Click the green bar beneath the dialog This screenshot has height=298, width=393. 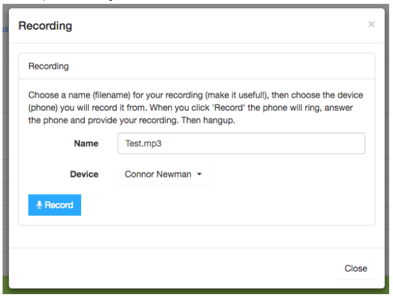[196, 291]
